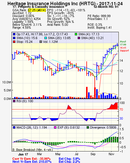Screen dimensions: 130x163
Task: Click the Below 52wkHi: 3.11% value
Action: 27,25
